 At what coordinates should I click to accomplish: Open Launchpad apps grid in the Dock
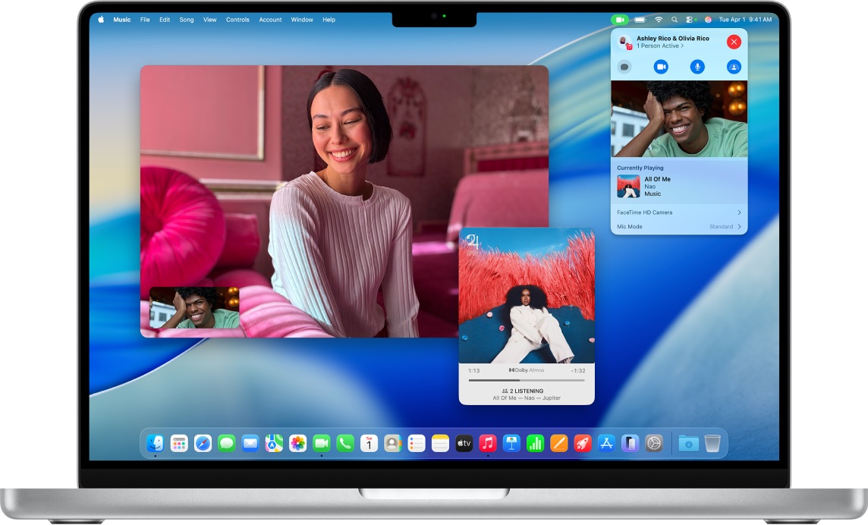tap(179, 443)
